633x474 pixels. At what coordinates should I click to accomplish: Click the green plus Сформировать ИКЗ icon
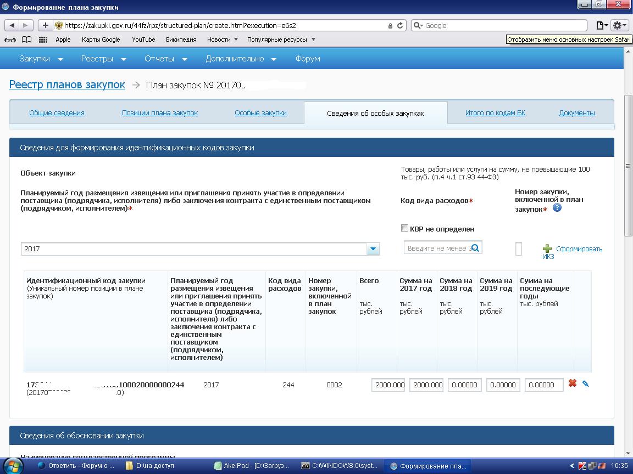547,249
